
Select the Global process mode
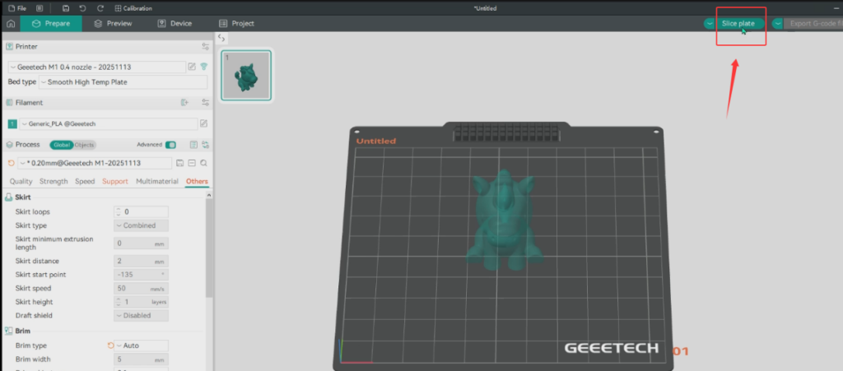(62, 145)
